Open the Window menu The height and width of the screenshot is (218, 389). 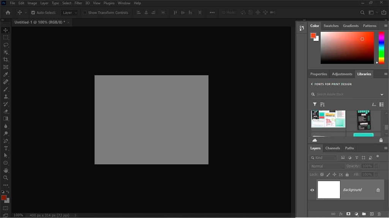pyautogui.click(x=124, y=3)
